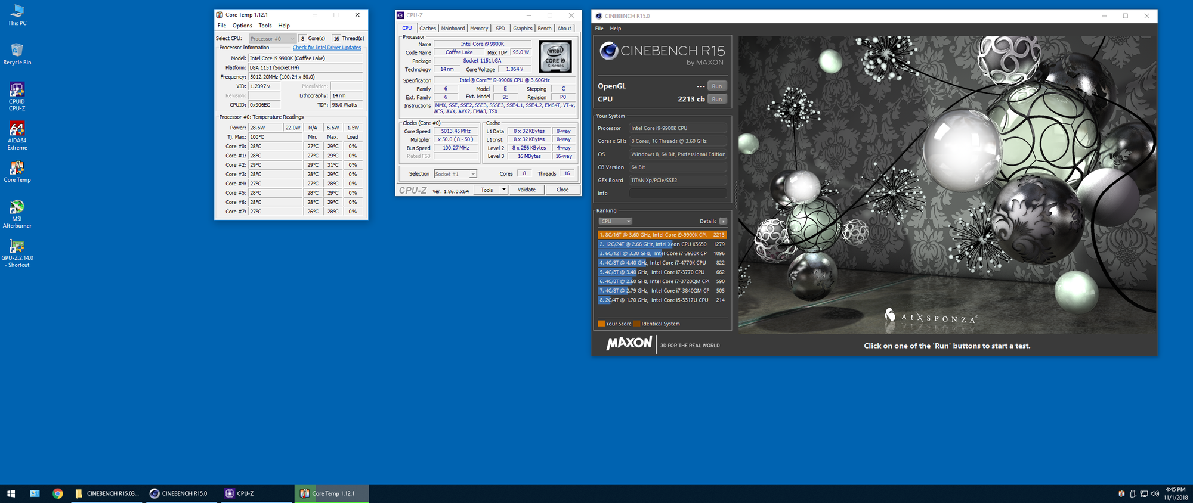The image size is (1193, 503).
Task: Open the Windows Start menu
Action: click(x=11, y=493)
